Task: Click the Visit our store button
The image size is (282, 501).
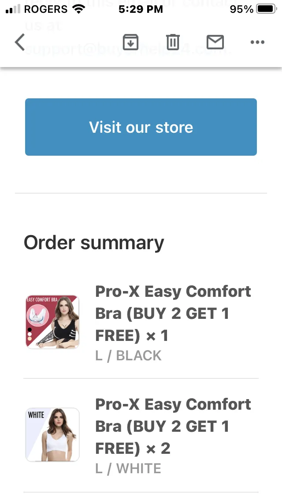Action: click(x=141, y=127)
